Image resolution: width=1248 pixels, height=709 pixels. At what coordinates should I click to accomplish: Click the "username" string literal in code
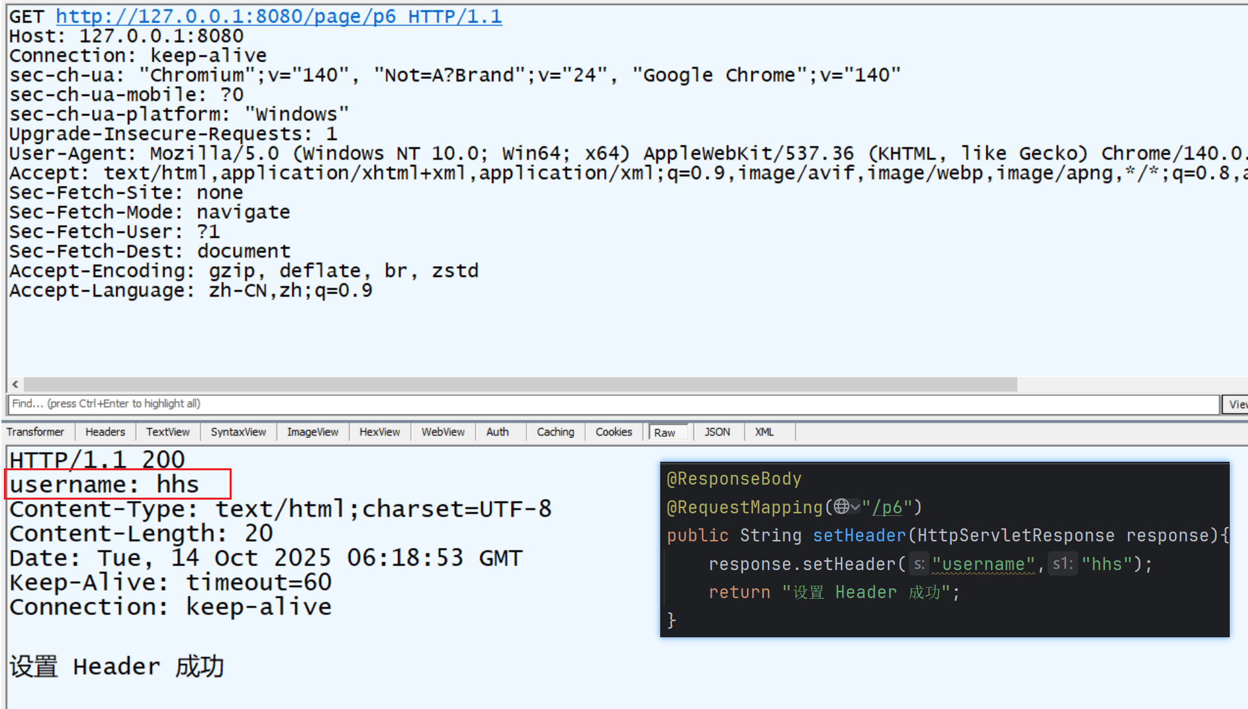(983, 564)
